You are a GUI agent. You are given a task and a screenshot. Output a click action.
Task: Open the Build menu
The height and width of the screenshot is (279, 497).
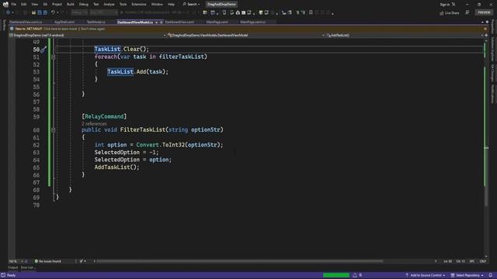[71, 5]
